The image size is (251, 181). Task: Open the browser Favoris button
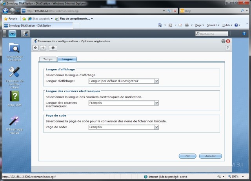11,18
